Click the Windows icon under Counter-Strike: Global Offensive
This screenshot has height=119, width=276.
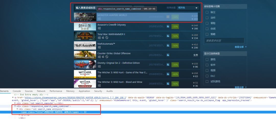point(99,57)
